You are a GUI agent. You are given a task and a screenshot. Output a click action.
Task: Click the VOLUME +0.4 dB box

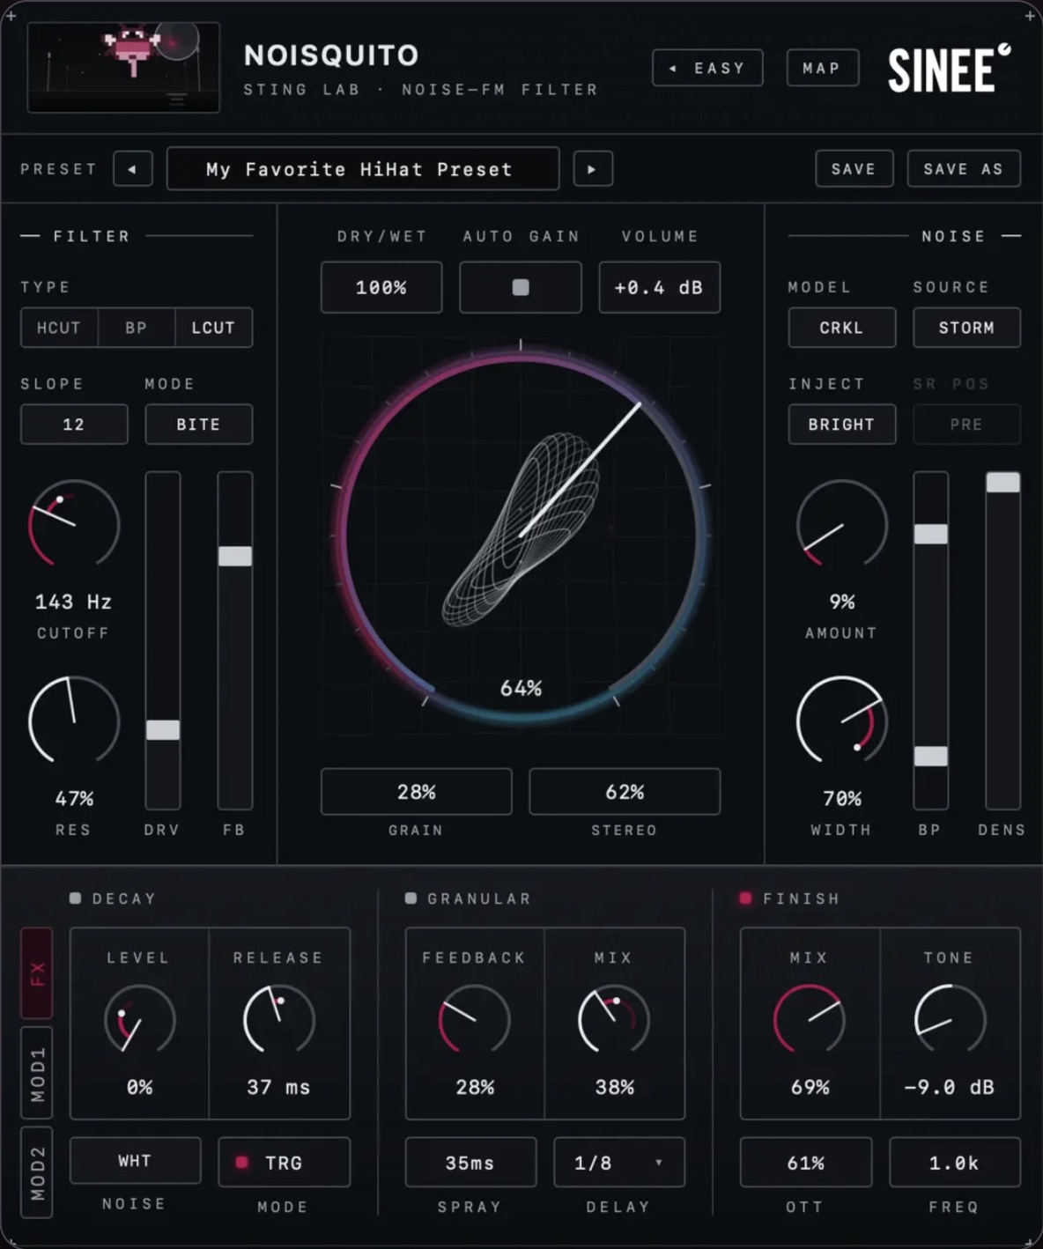[659, 287]
